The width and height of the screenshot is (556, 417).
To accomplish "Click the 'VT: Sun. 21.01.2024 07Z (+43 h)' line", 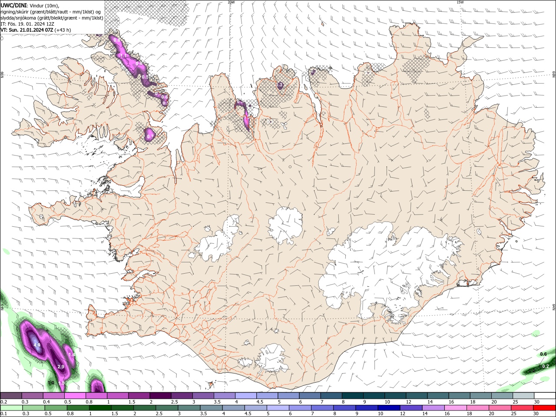I will [x=36, y=30].
